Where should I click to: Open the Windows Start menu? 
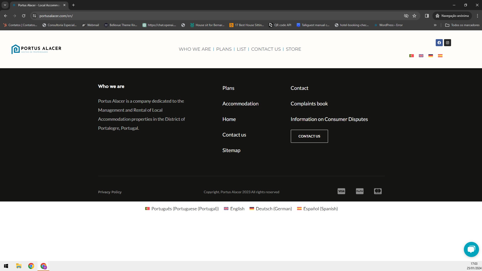tap(6, 266)
